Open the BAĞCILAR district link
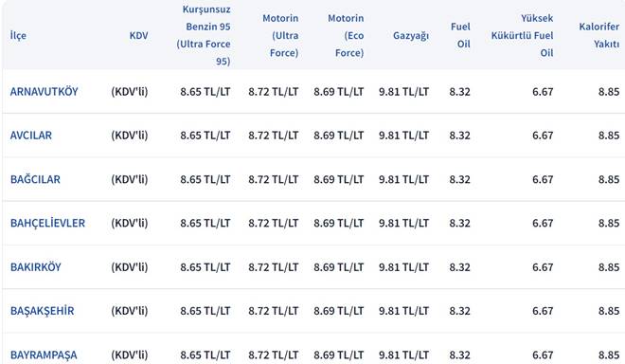This screenshot has height=364, width=625. pyautogui.click(x=35, y=179)
